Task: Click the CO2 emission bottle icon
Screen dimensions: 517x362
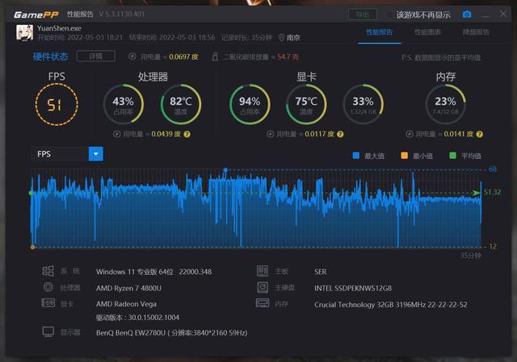Action: click(215, 56)
